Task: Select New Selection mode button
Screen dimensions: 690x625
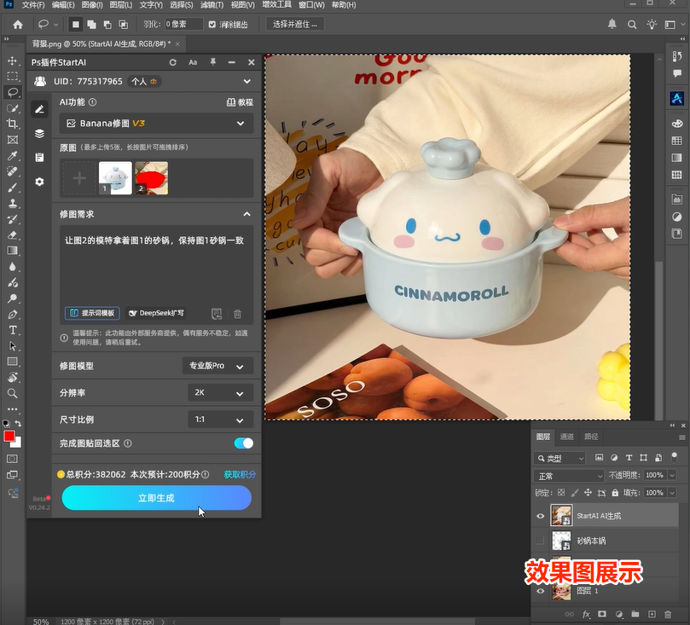Action: pos(76,25)
